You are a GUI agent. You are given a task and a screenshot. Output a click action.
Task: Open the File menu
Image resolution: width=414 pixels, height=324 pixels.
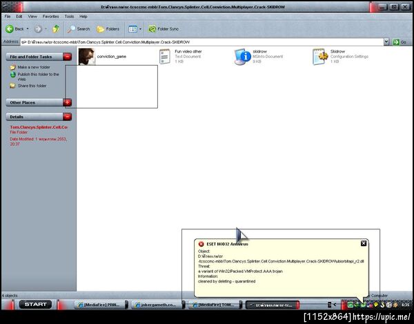click(8, 17)
